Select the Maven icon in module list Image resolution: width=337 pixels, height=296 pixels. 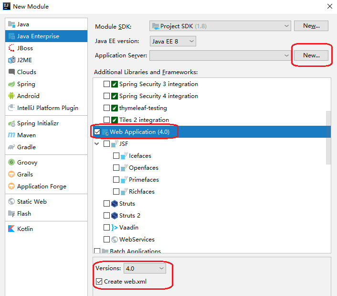12,135
